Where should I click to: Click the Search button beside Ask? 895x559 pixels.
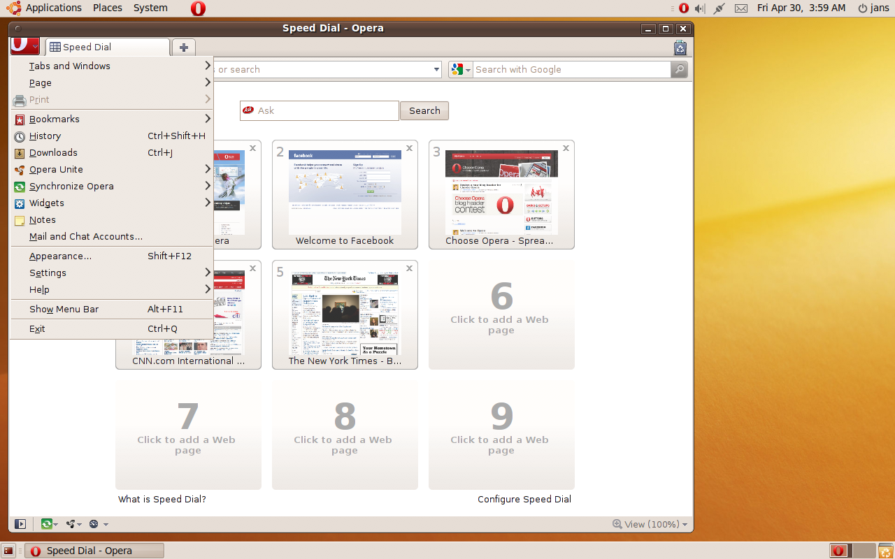point(424,110)
